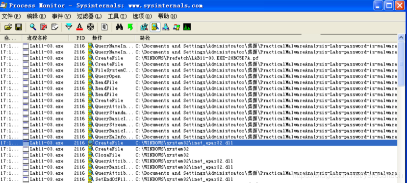Screen dimensions: 407x184
Task: Clear the display with the eraser icon
Action: point(55,27)
